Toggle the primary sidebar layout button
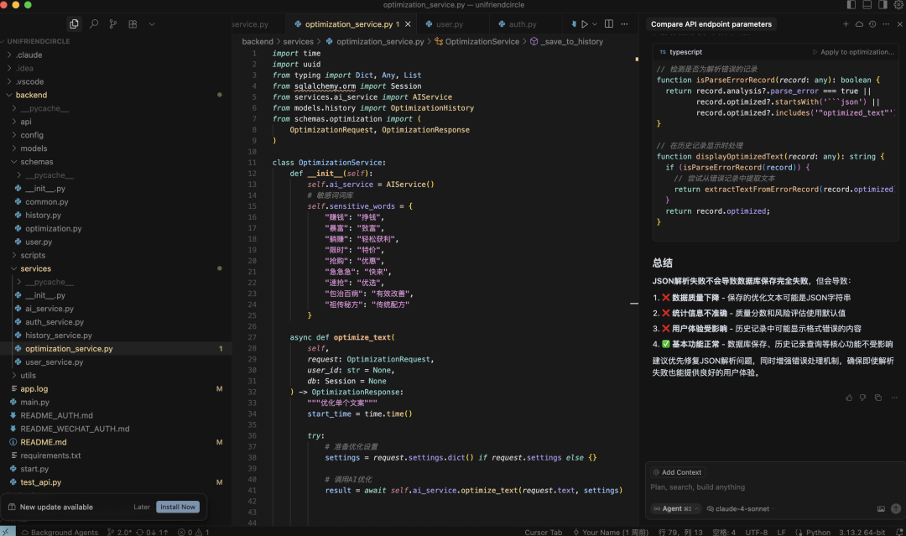The image size is (906, 536). (x=852, y=5)
